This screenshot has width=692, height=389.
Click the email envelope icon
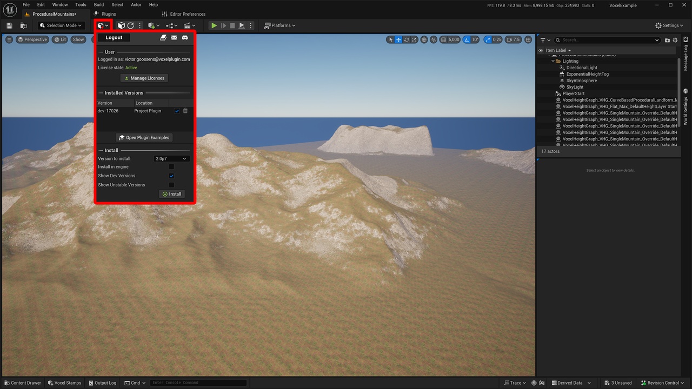(174, 37)
